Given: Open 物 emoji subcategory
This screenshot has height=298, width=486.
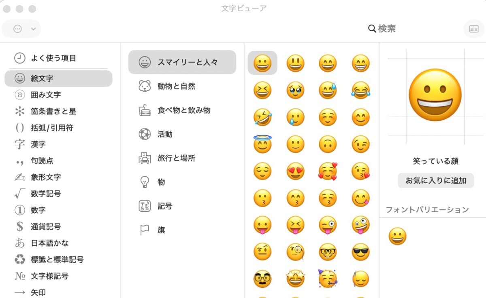Looking at the screenshot, I should point(182,182).
